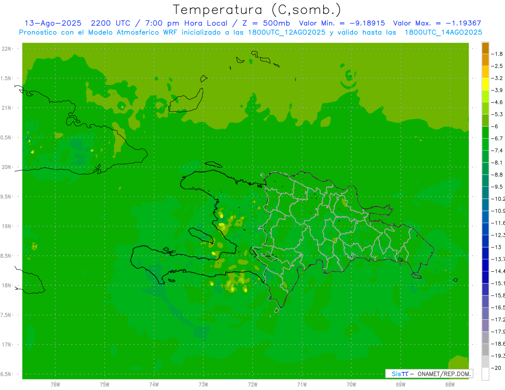Pick the white swatch below -20
Viewport: 505px width, 390px height.
coord(485,374)
